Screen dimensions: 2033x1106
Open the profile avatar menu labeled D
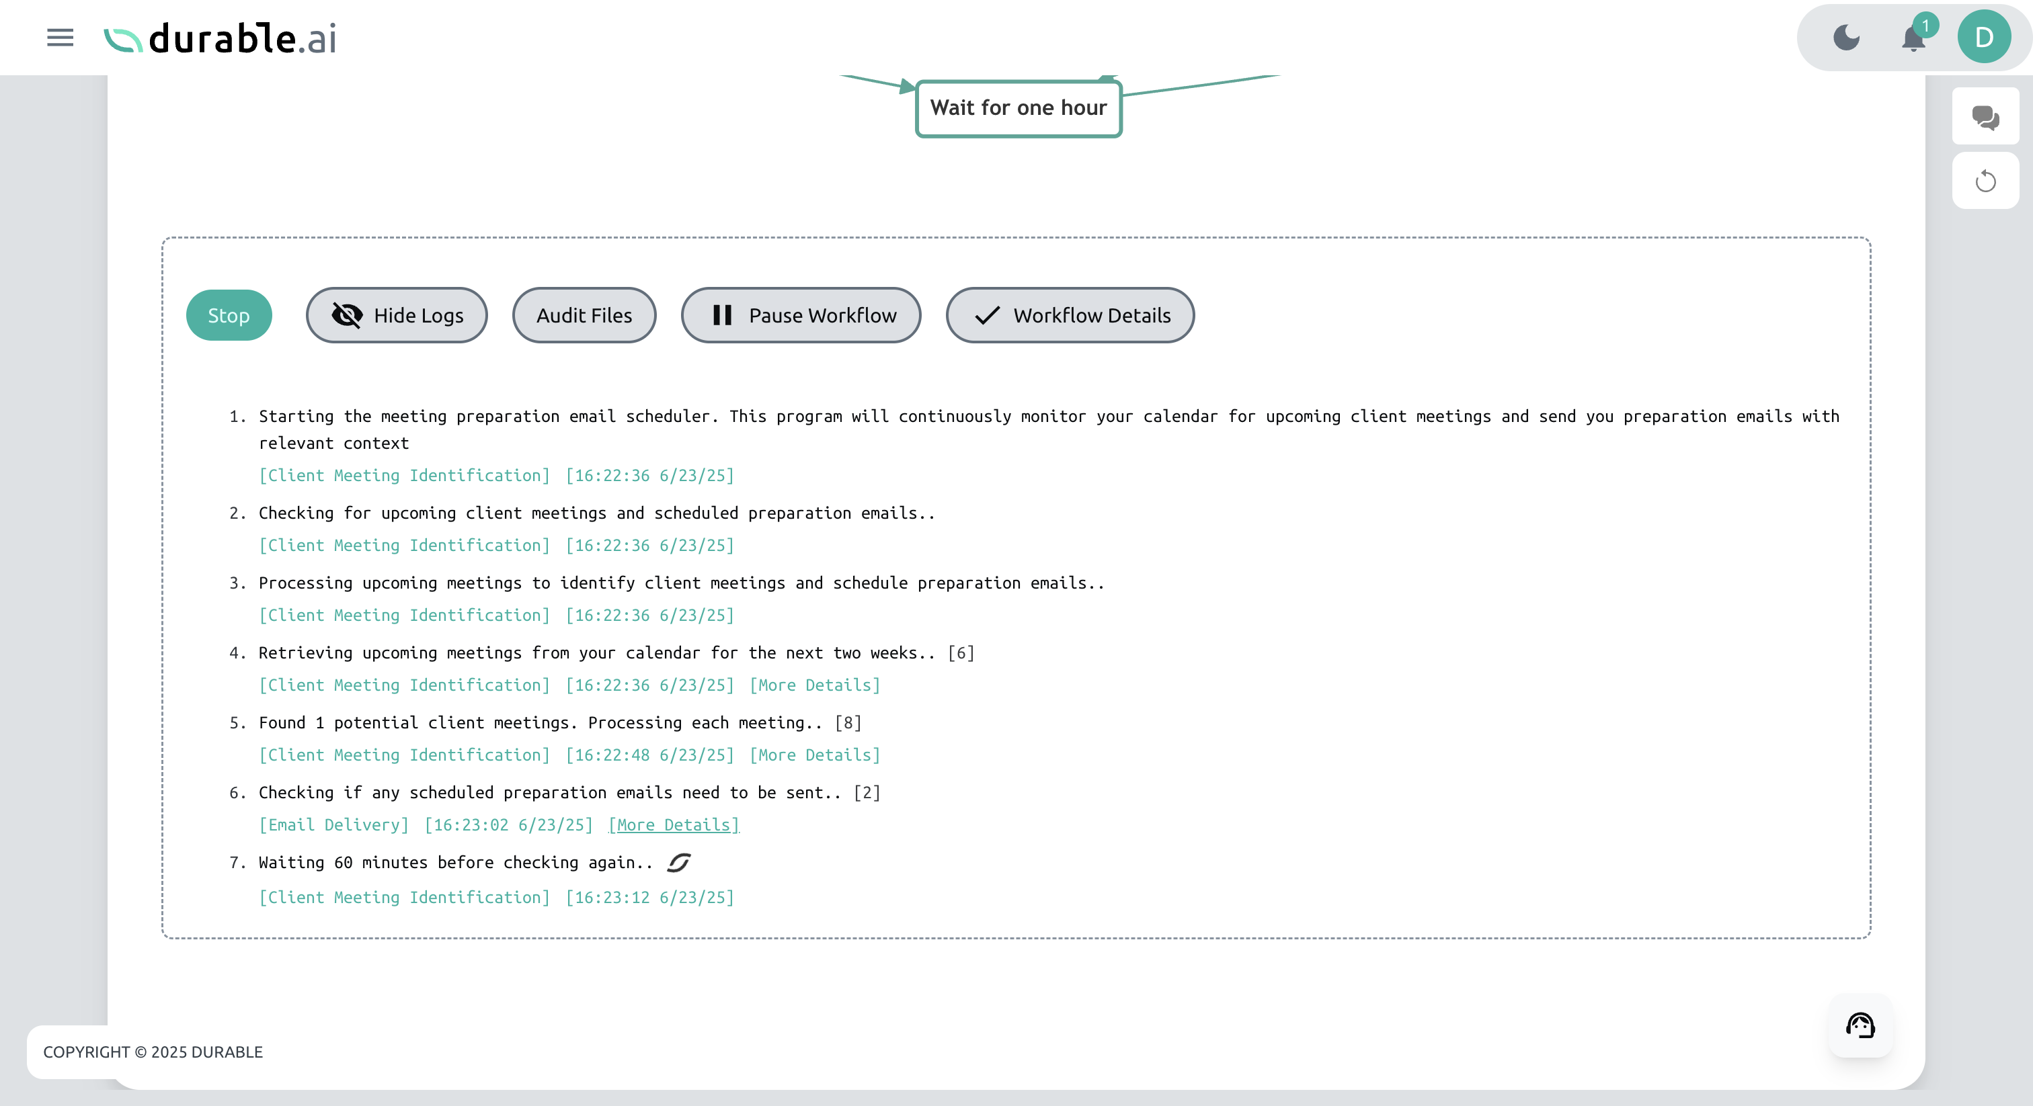[1984, 36]
